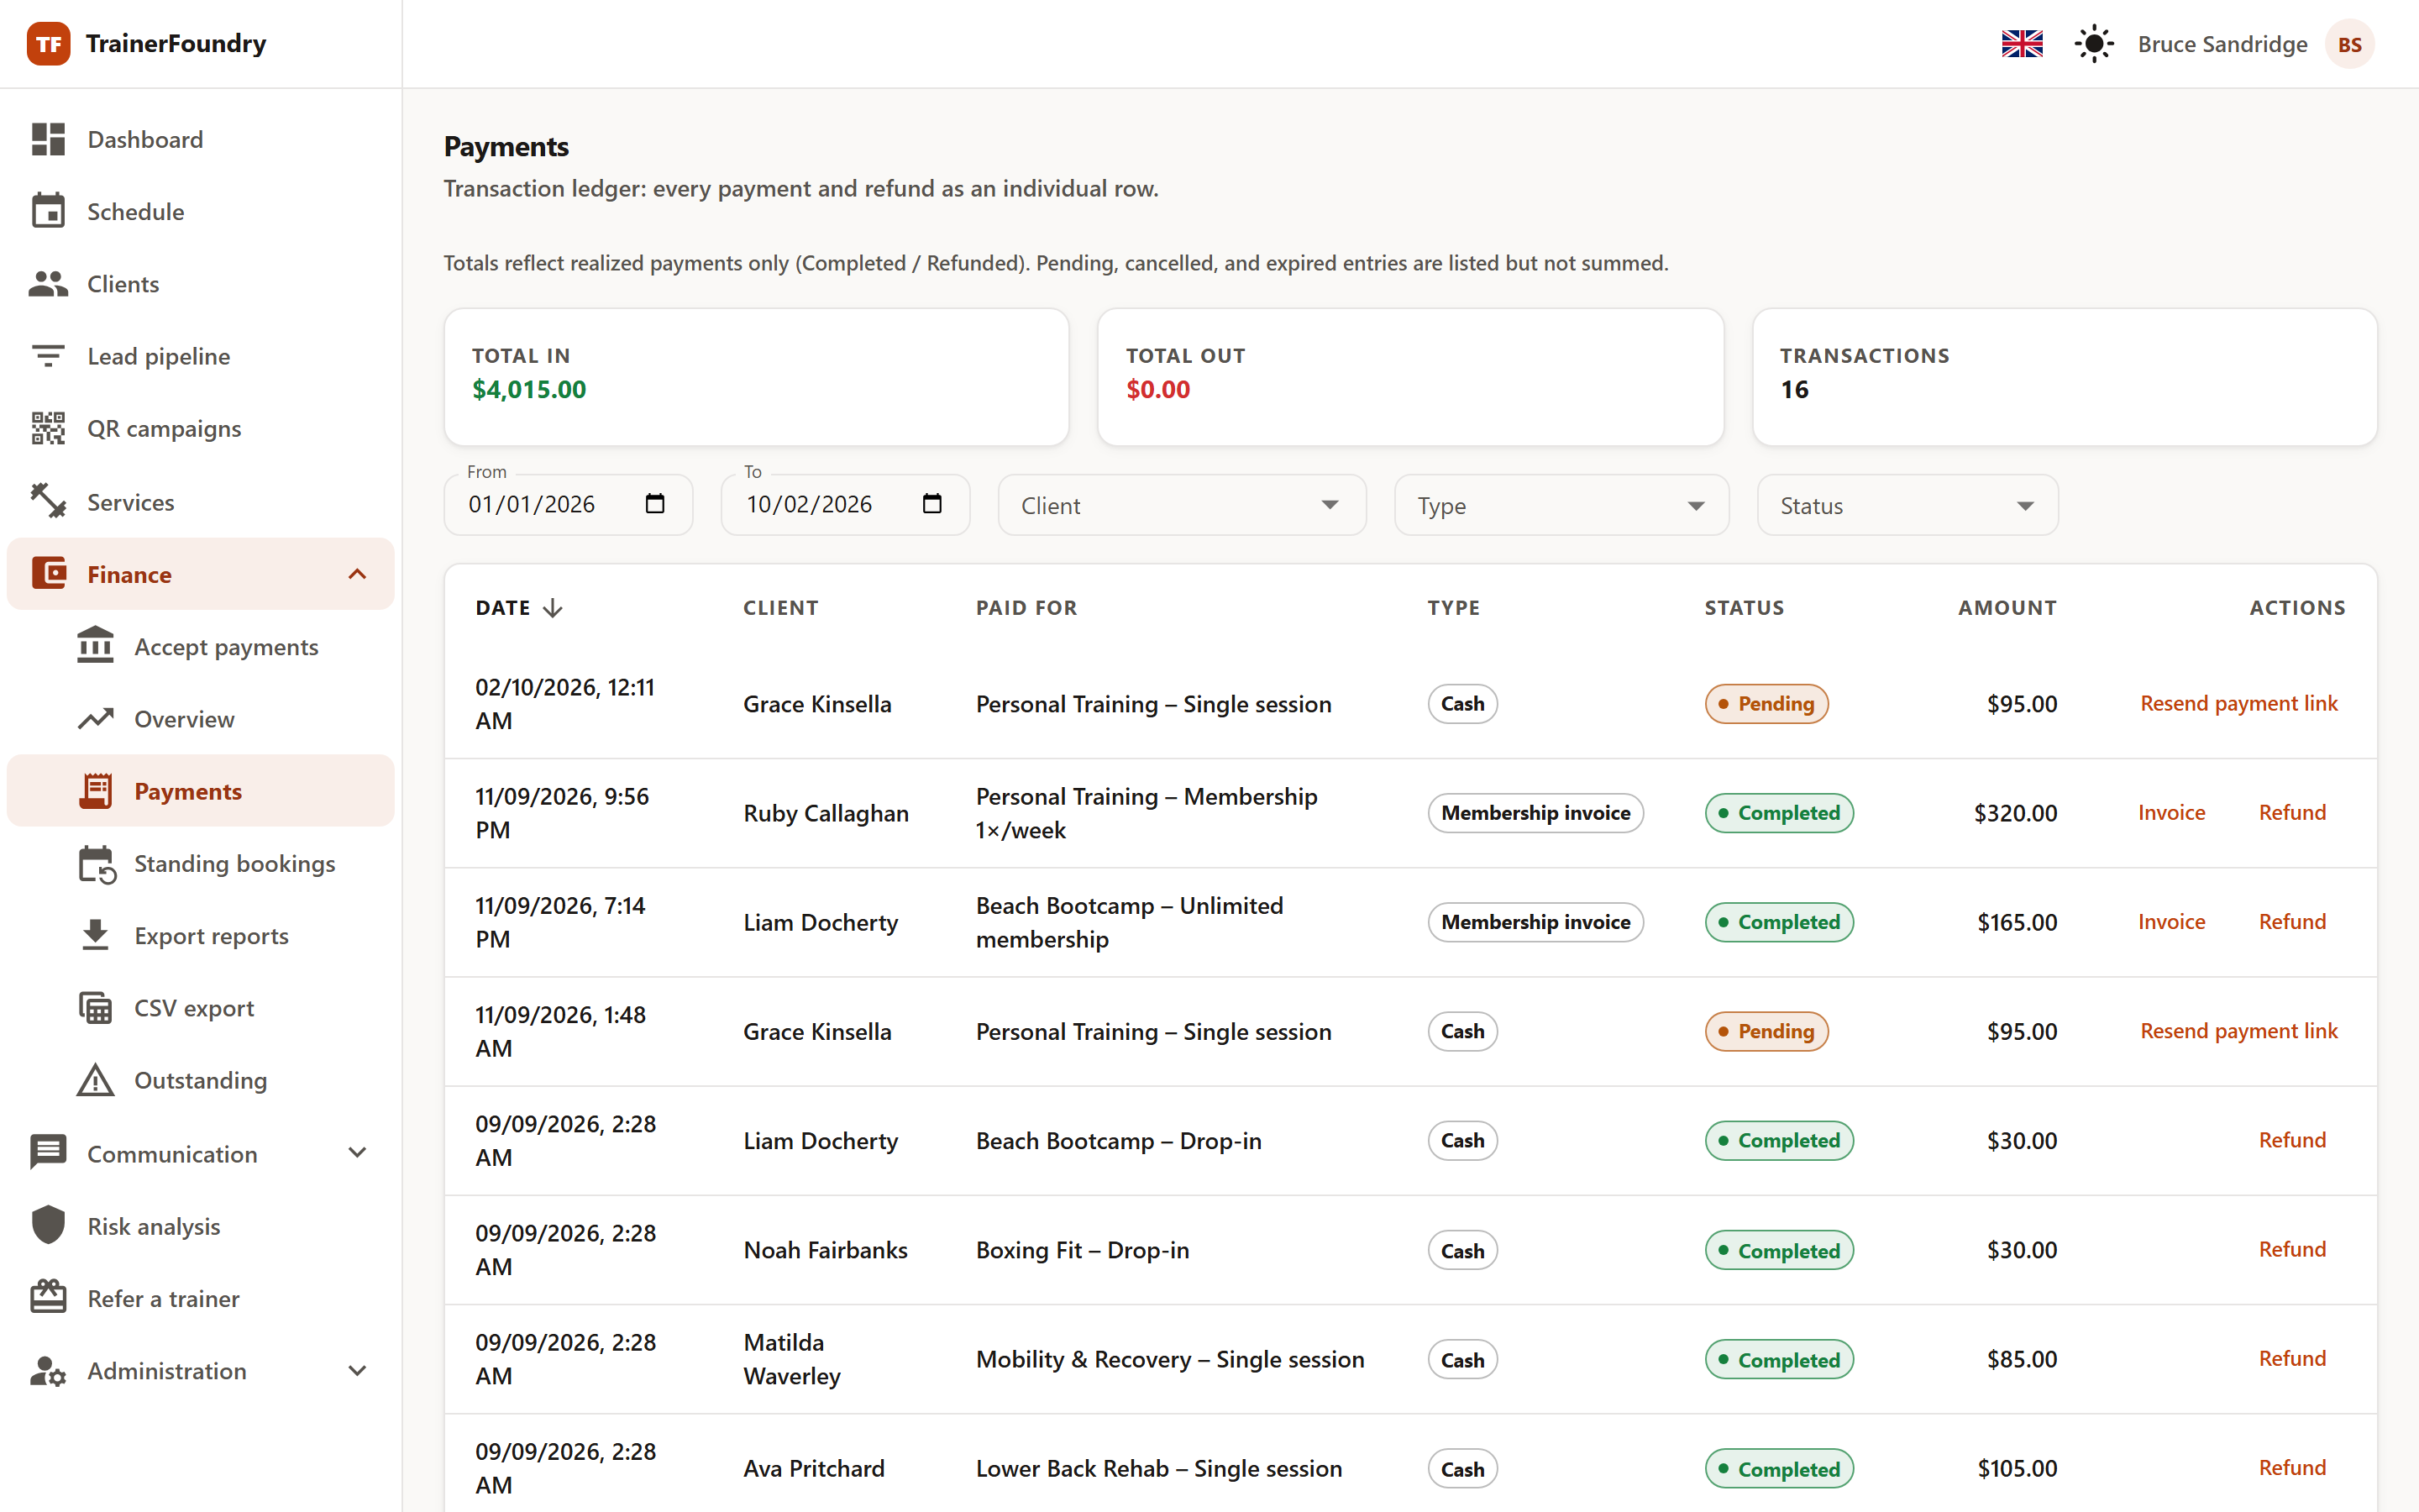Click the CSV export table icon
This screenshot has width=2419, height=1512.
click(x=96, y=1008)
